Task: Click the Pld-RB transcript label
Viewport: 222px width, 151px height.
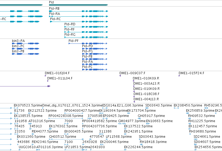Action: click(54, 9)
